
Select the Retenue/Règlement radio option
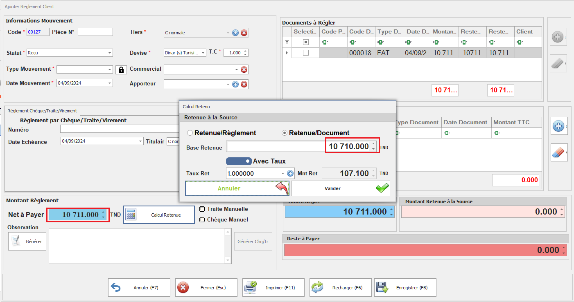pyautogui.click(x=221, y=133)
